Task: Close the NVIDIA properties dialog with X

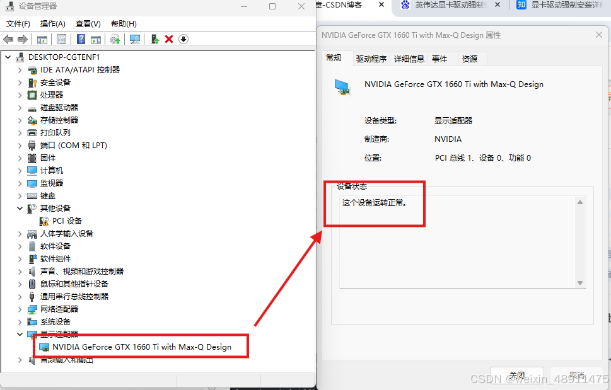Action: pos(599,35)
